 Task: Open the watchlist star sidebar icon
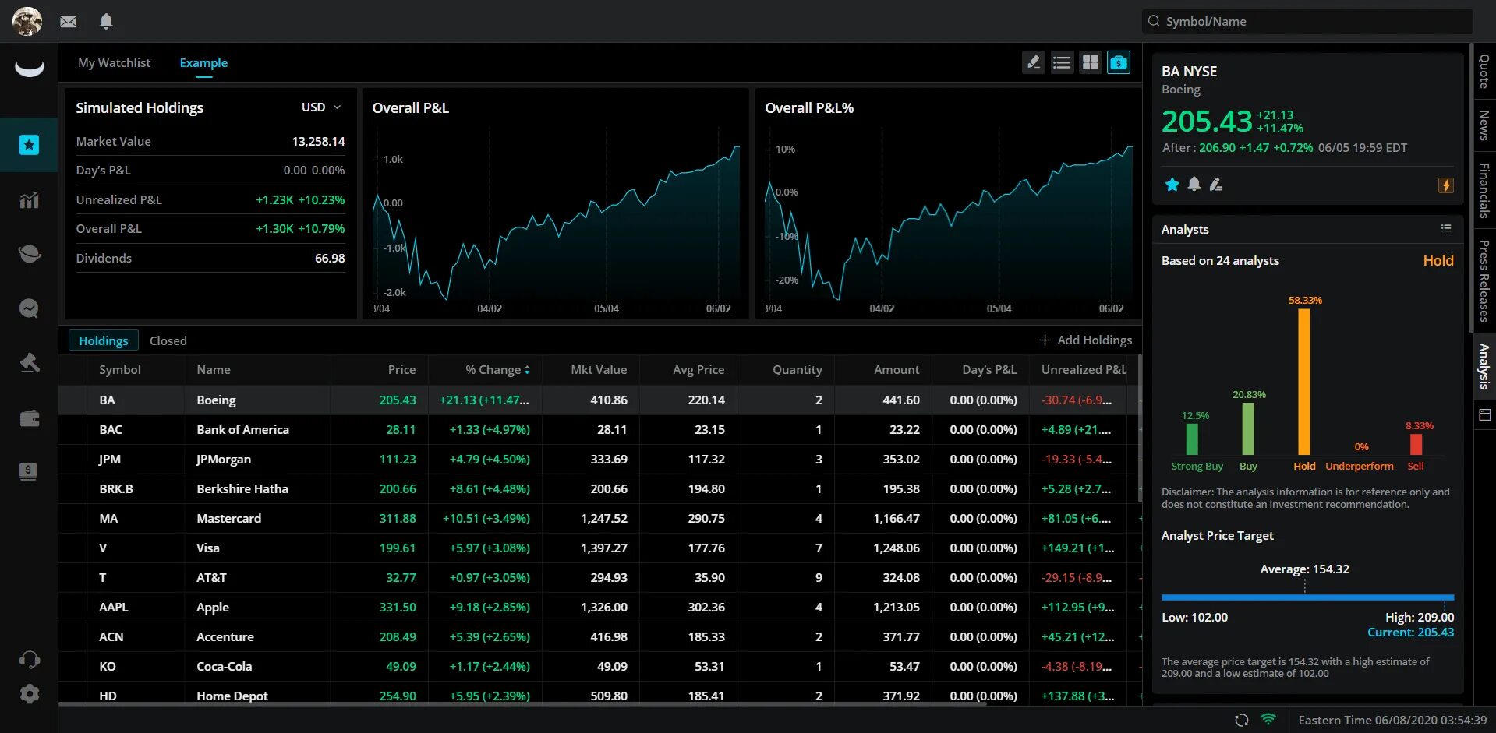pos(29,145)
